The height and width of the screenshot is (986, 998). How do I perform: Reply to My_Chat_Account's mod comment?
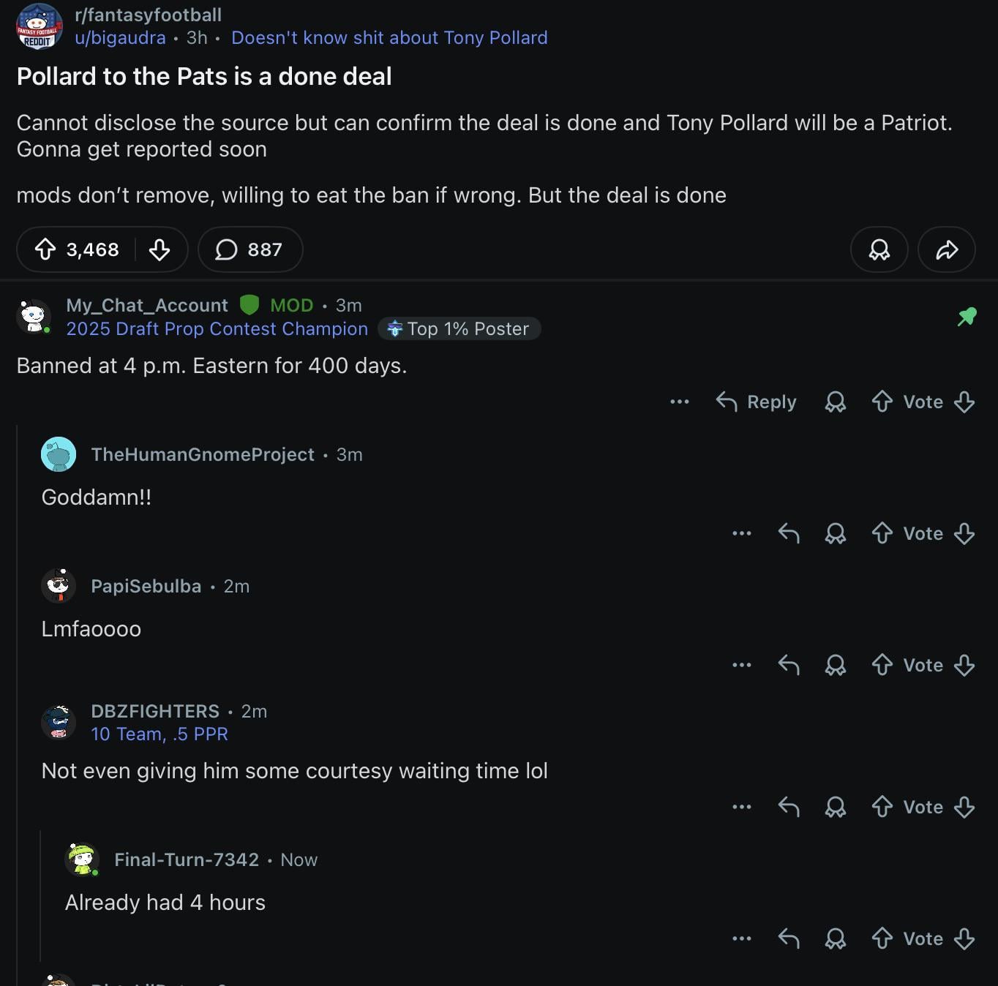point(757,402)
